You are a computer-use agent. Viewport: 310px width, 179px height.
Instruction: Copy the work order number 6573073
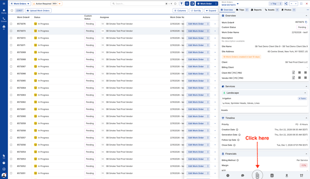(x=306, y=22)
